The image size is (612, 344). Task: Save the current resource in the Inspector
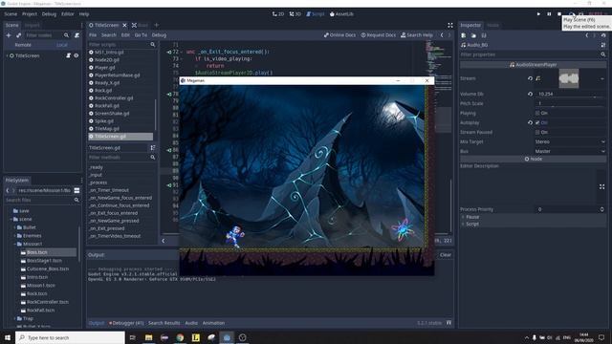tap(484, 35)
